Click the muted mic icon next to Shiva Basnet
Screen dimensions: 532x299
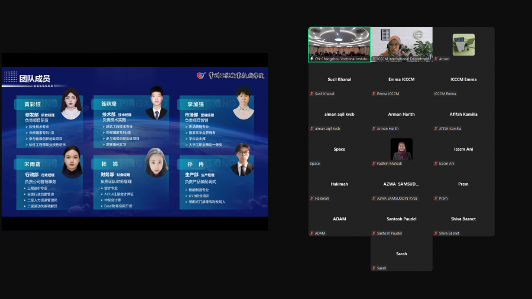coord(436,233)
